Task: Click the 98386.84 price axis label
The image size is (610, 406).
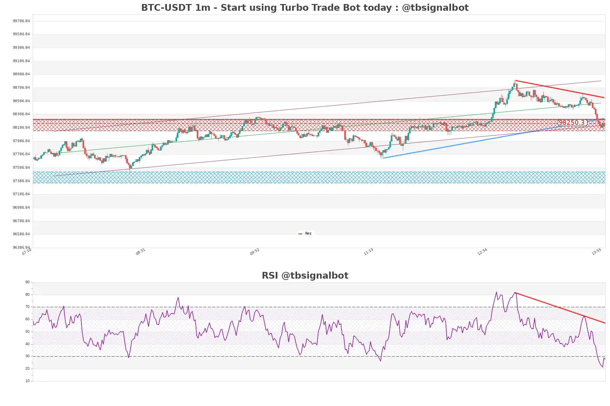Action: (21, 114)
